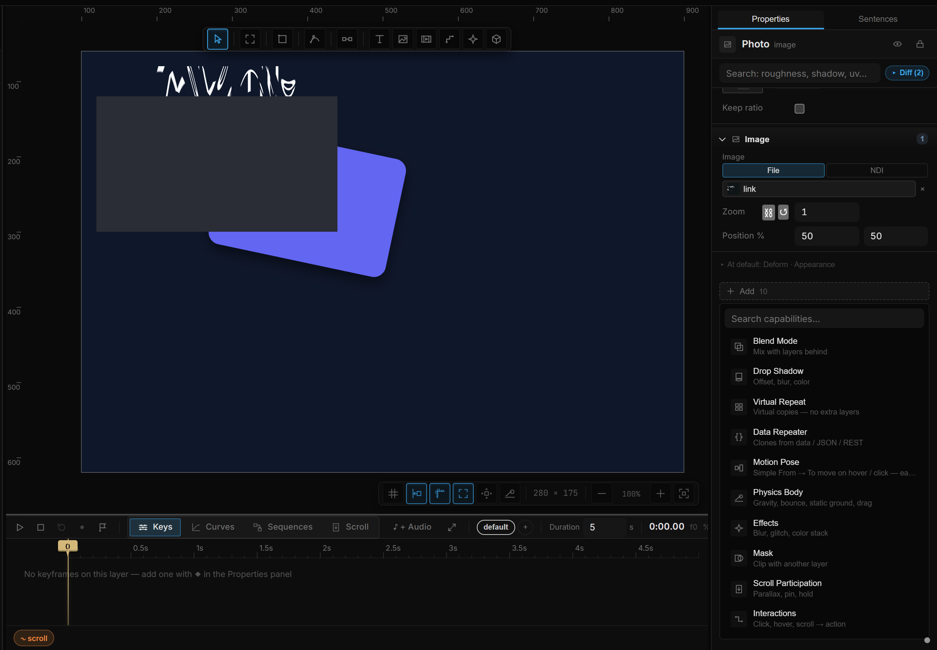Image resolution: width=937 pixels, height=650 pixels.
Task: Toggle visibility eye for Photo layer
Action: (x=897, y=44)
